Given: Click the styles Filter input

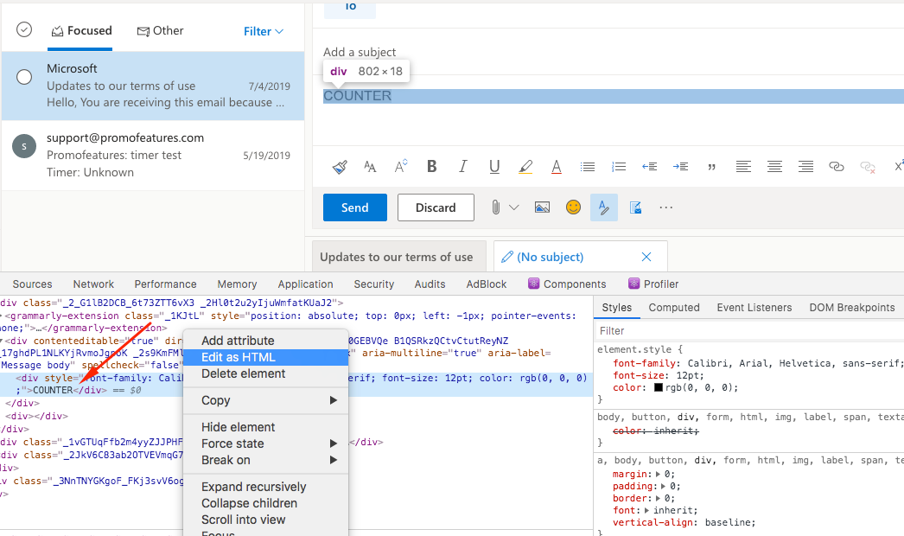Looking at the screenshot, I should tap(749, 330).
